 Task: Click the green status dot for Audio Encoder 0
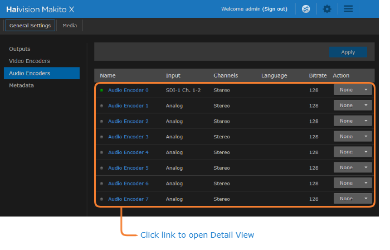coord(101,90)
